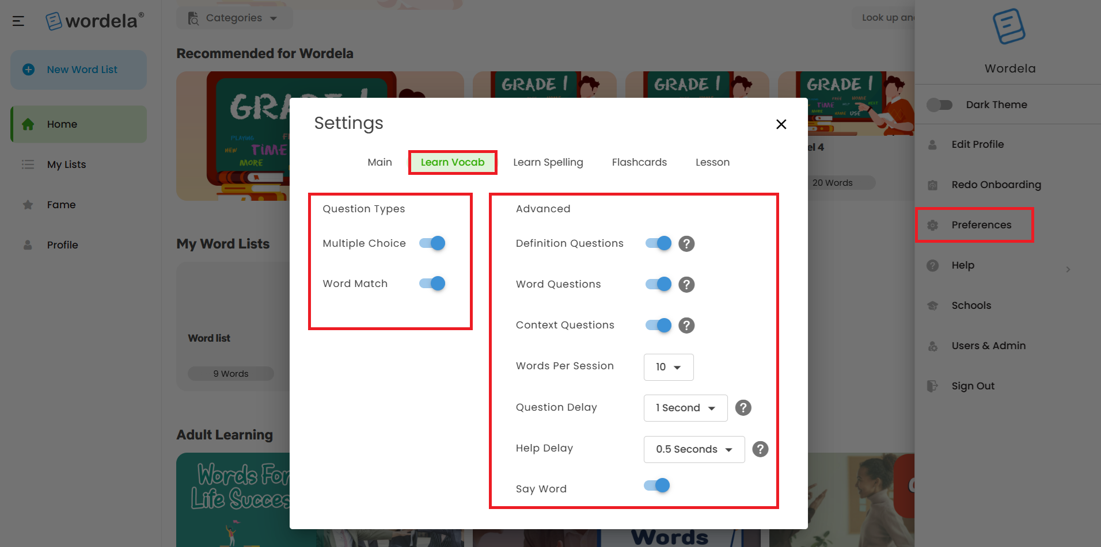This screenshot has width=1101, height=547.
Task: Open Words Per Session dropdown
Action: (669, 367)
